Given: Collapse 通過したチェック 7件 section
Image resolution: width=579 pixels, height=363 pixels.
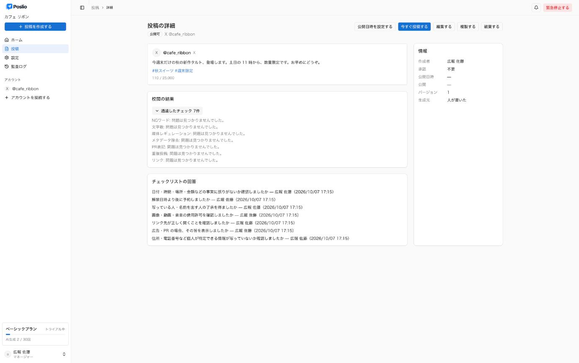Looking at the screenshot, I should click(x=177, y=111).
